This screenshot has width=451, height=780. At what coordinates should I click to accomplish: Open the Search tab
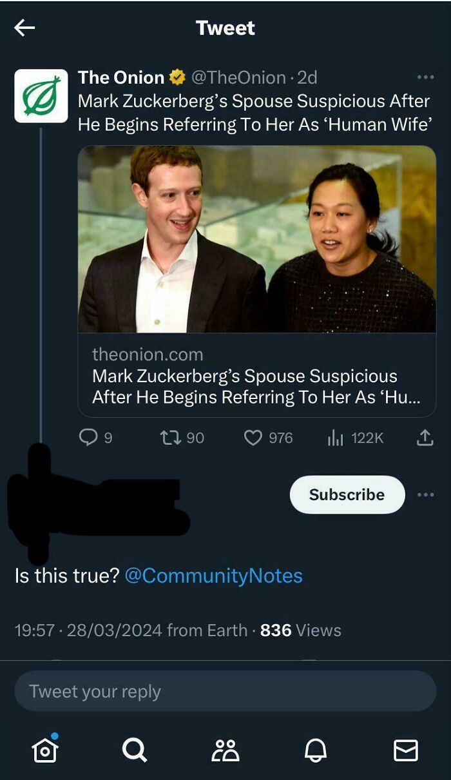(x=135, y=750)
